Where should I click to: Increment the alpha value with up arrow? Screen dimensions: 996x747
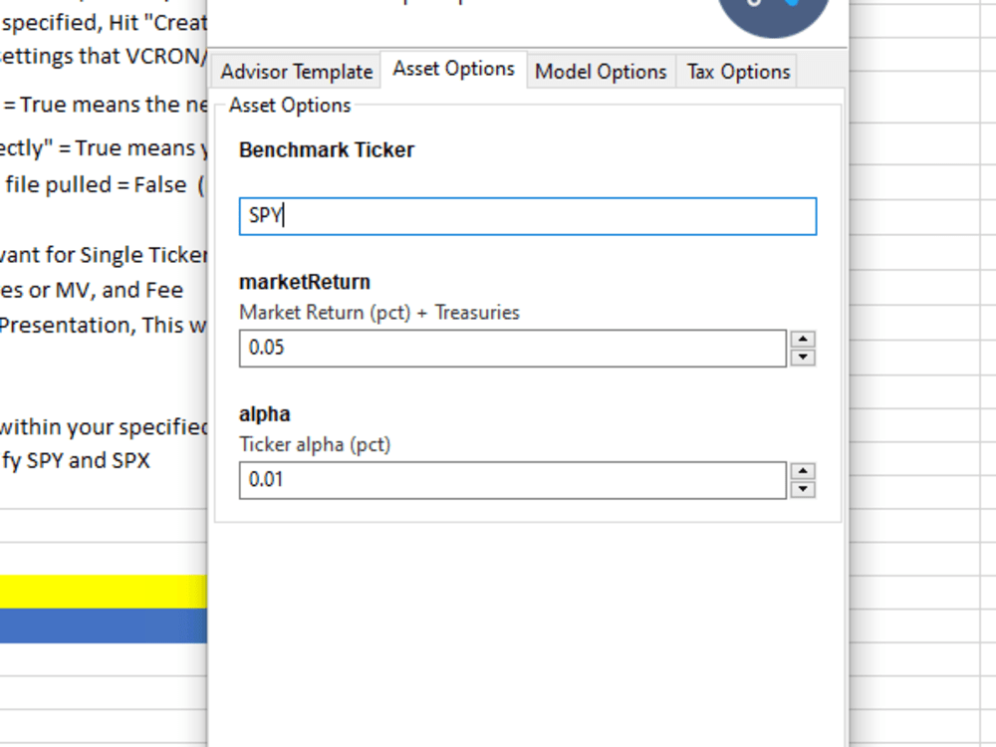pos(804,473)
